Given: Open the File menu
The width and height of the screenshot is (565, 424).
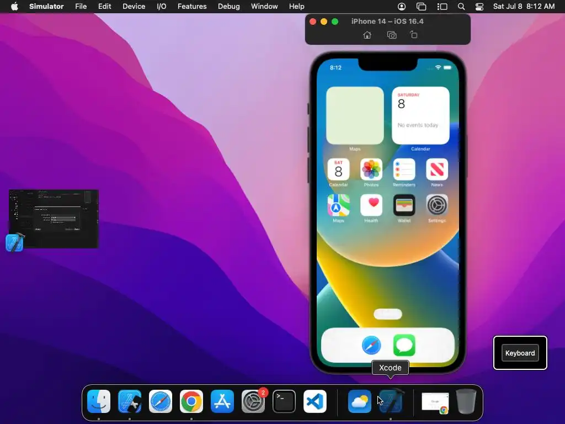Looking at the screenshot, I should pos(81,7).
